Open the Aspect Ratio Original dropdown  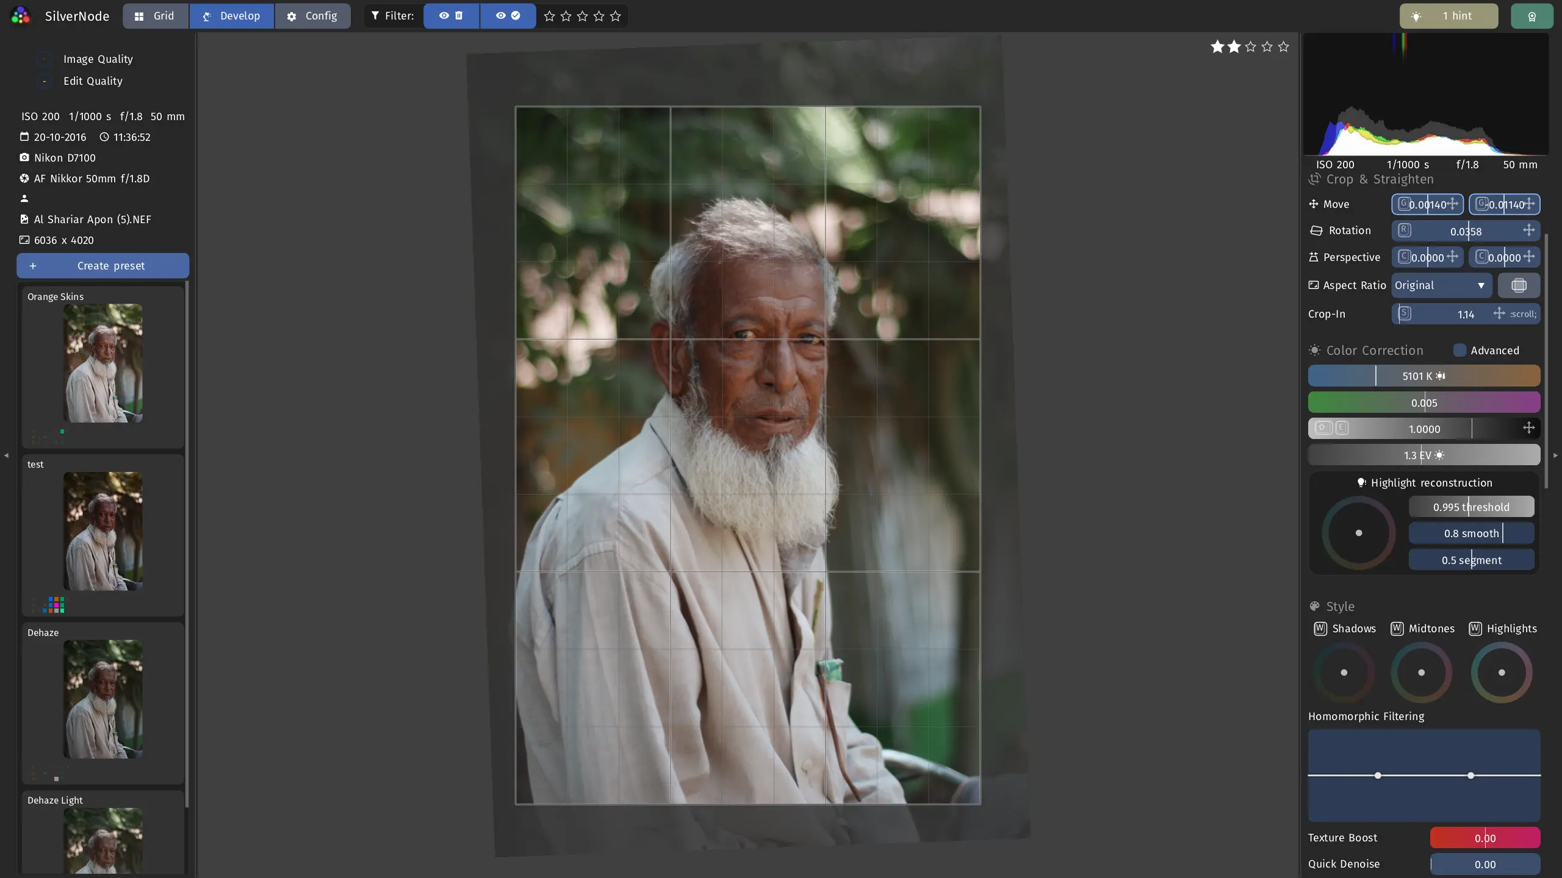pyautogui.click(x=1441, y=285)
